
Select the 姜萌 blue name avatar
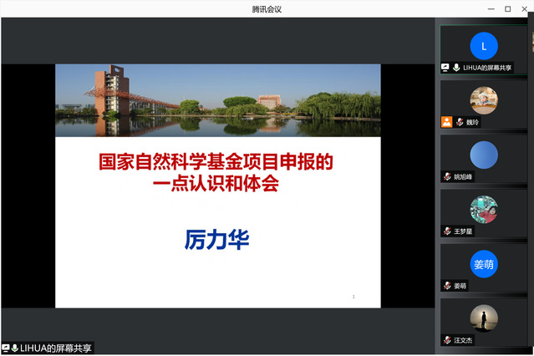coord(484,264)
